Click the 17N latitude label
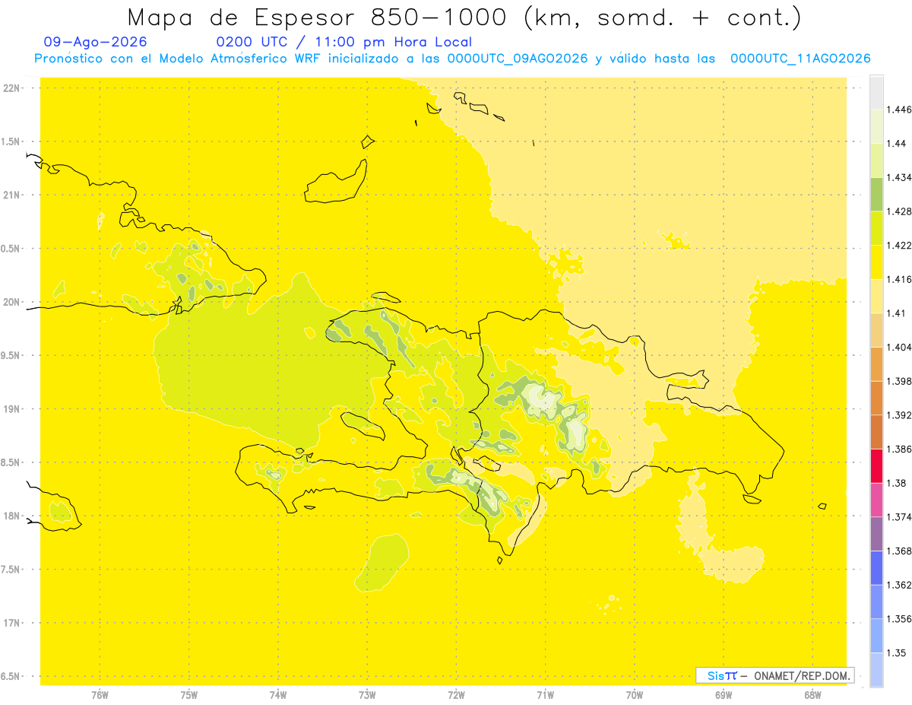This screenshot has height=705, width=912. pyautogui.click(x=11, y=623)
